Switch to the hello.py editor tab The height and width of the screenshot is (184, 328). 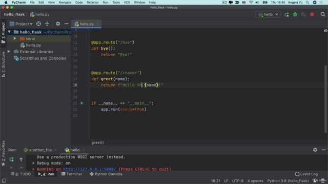87,24
